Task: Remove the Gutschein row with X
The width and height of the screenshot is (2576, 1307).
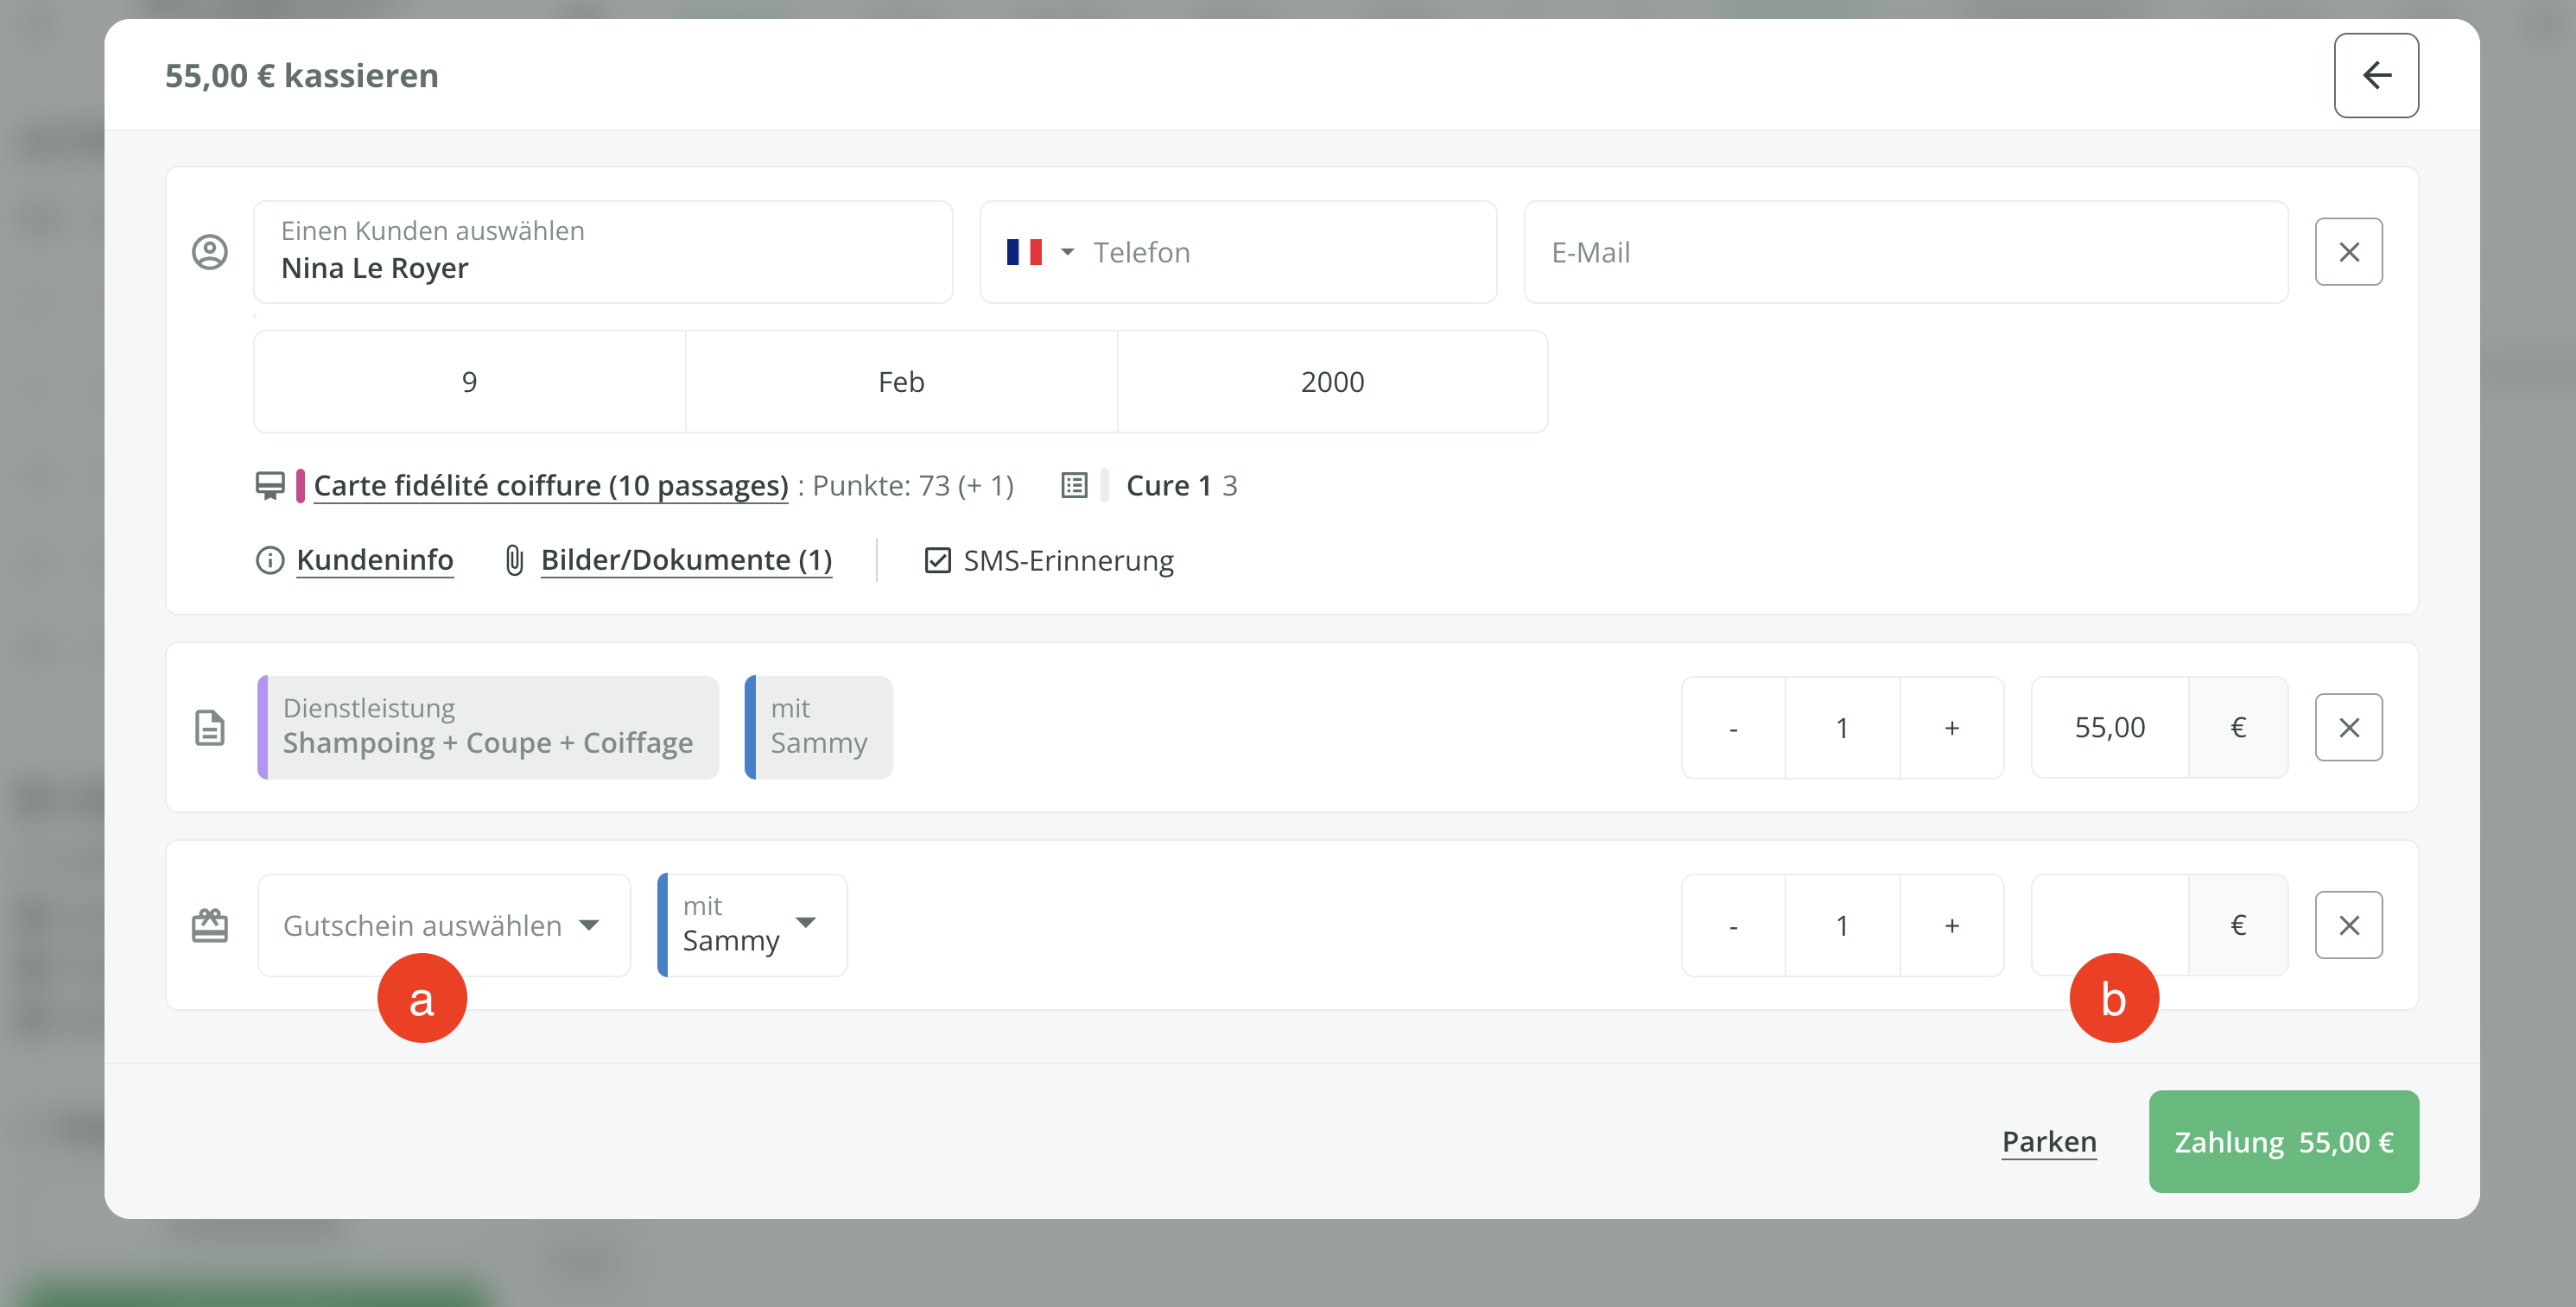Action: point(2348,925)
